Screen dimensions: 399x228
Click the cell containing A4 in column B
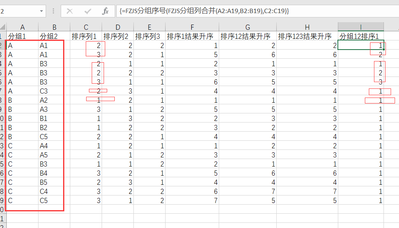click(54, 146)
